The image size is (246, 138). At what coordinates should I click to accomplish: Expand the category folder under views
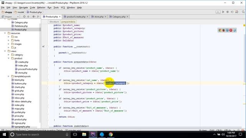click(x=8, y=55)
